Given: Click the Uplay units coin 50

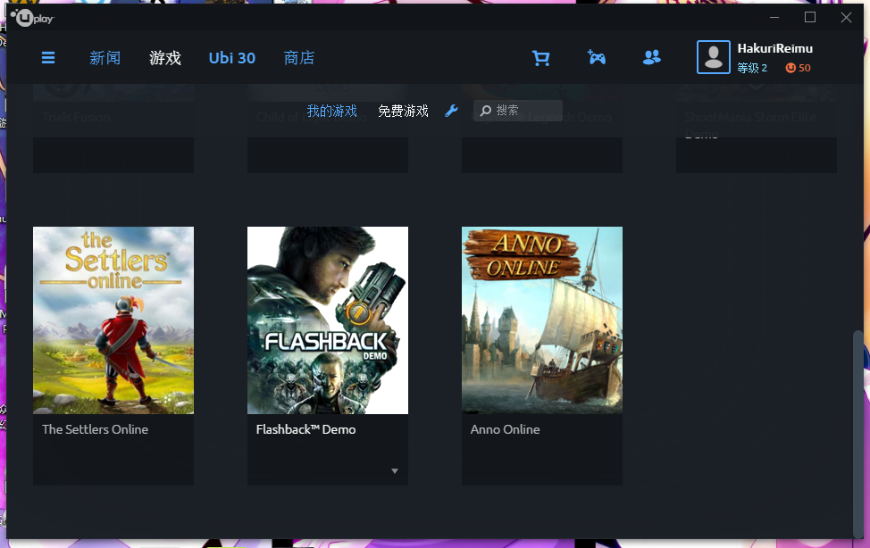Looking at the screenshot, I should pos(798,68).
